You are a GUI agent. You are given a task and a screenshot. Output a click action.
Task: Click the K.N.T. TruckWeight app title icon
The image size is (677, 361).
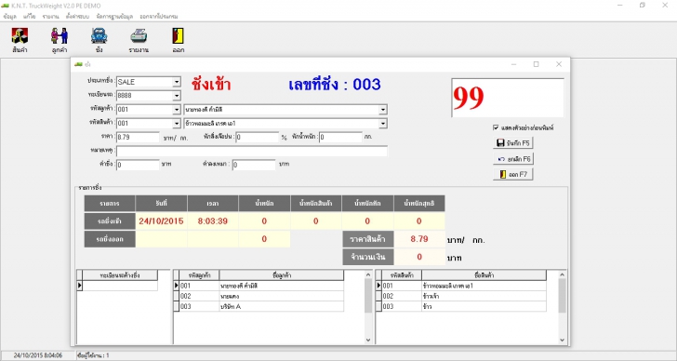point(5,6)
